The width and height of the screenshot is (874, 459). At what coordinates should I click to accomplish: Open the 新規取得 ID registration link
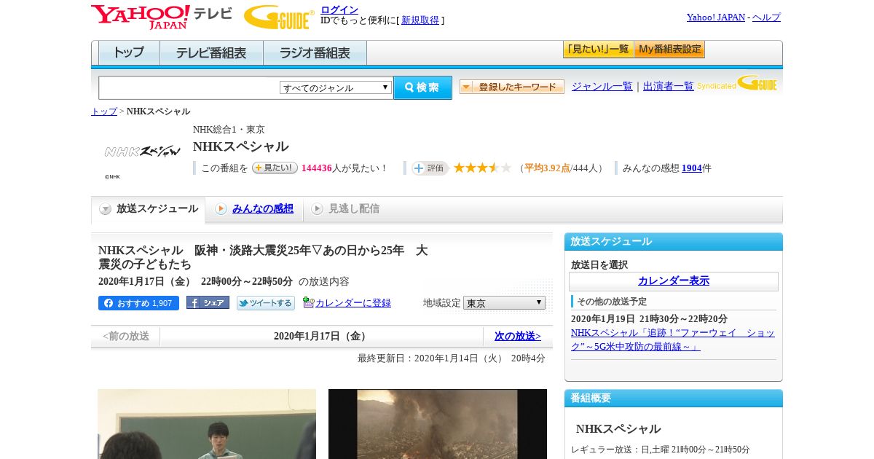click(x=420, y=20)
